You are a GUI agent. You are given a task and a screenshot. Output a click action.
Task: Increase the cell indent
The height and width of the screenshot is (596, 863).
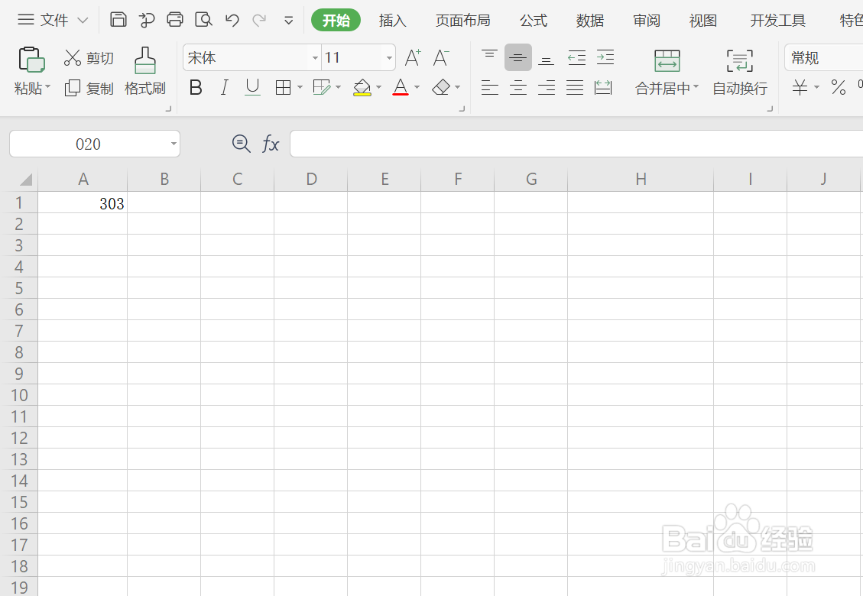(605, 57)
